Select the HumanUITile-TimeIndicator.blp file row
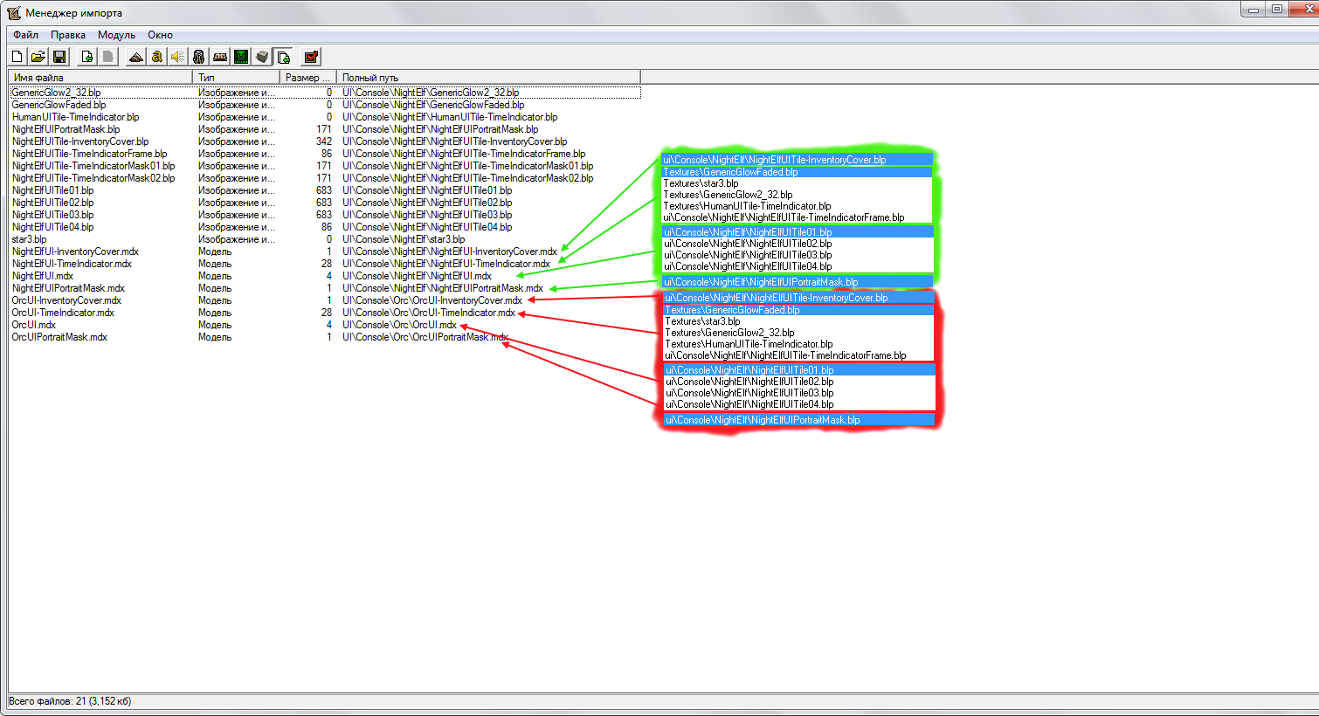1319x716 pixels. click(325, 117)
